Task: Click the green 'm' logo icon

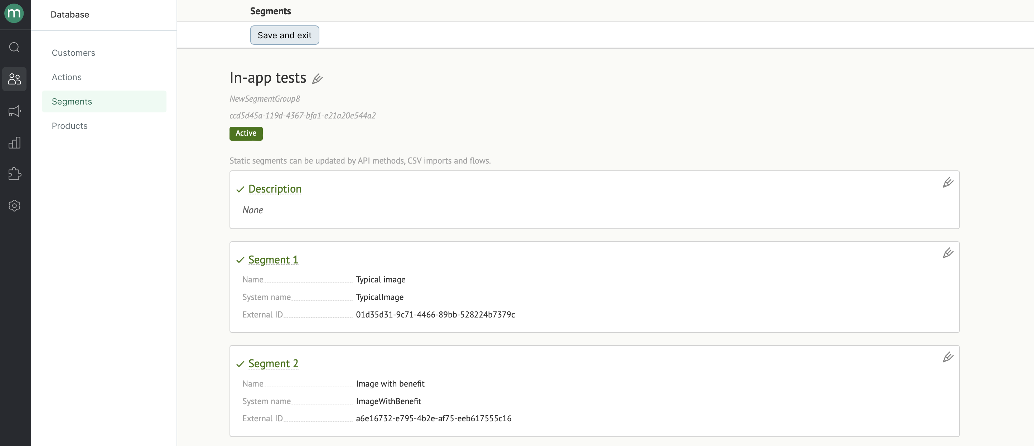Action: [x=14, y=13]
